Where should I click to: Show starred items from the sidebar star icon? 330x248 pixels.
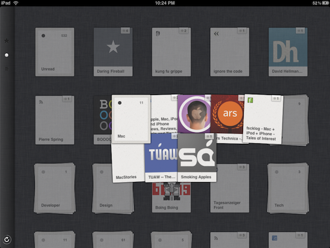tap(6, 41)
